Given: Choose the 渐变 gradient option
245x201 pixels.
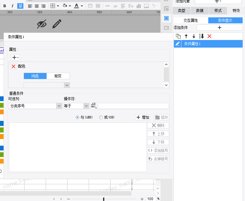Looking at the screenshot, I should coord(58,76).
